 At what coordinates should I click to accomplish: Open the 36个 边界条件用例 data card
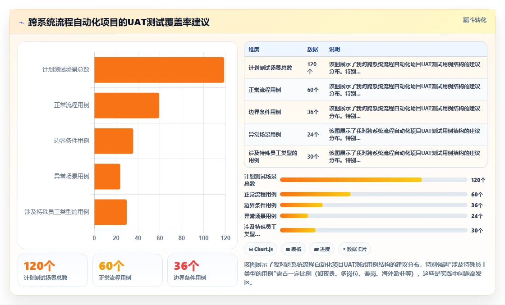(x=202, y=270)
